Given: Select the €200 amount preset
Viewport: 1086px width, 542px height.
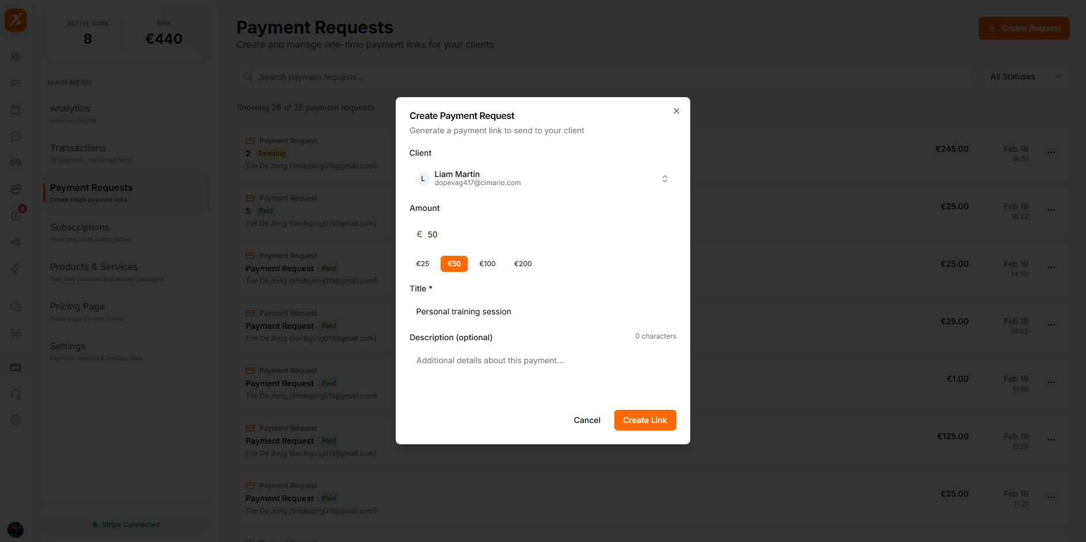Looking at the screenshot, I should [522, 263].
